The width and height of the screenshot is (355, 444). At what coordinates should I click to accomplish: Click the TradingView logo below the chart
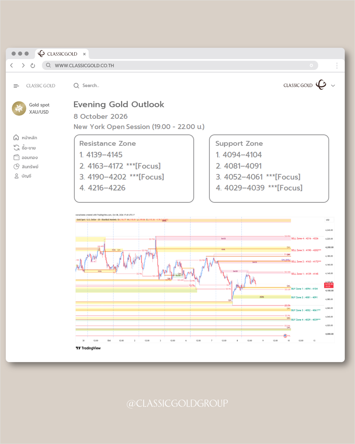88,348
